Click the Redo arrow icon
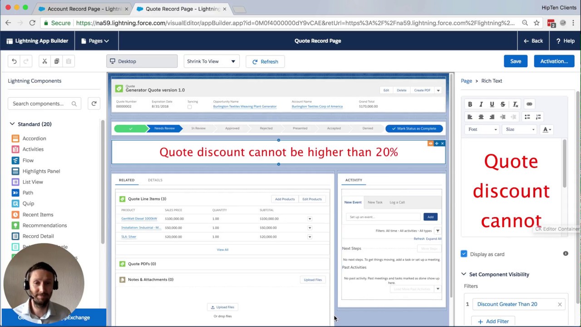This screenshot has height=327, width=581. coord(26,61)
